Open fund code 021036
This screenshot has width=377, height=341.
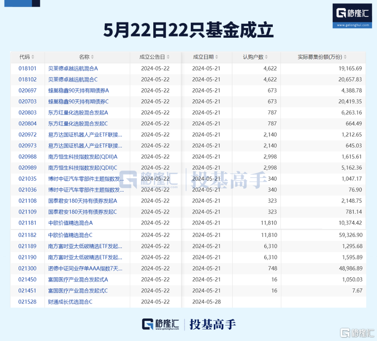pyautogui.click(x=27, y=190)
